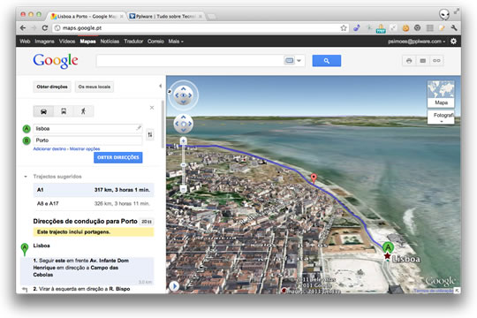Select driving directions car icon
477x318 pixels.
tap(43, 111)
